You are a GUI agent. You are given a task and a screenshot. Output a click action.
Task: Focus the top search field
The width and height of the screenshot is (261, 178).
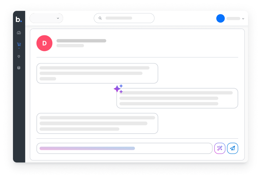pyautogui.click(x=124, y=18)
